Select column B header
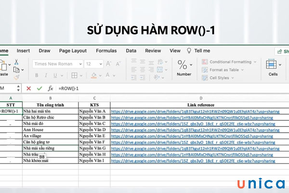Viewport: 289px width, 193px height. click(50, 98)
